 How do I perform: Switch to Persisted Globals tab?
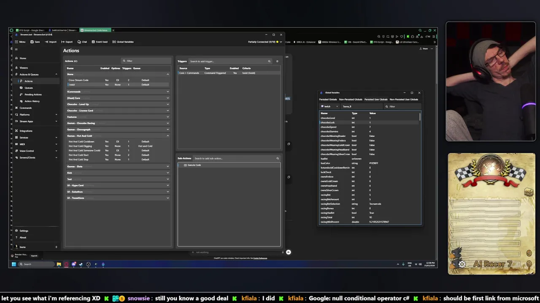pyautogui.click(x=328, y=99)
